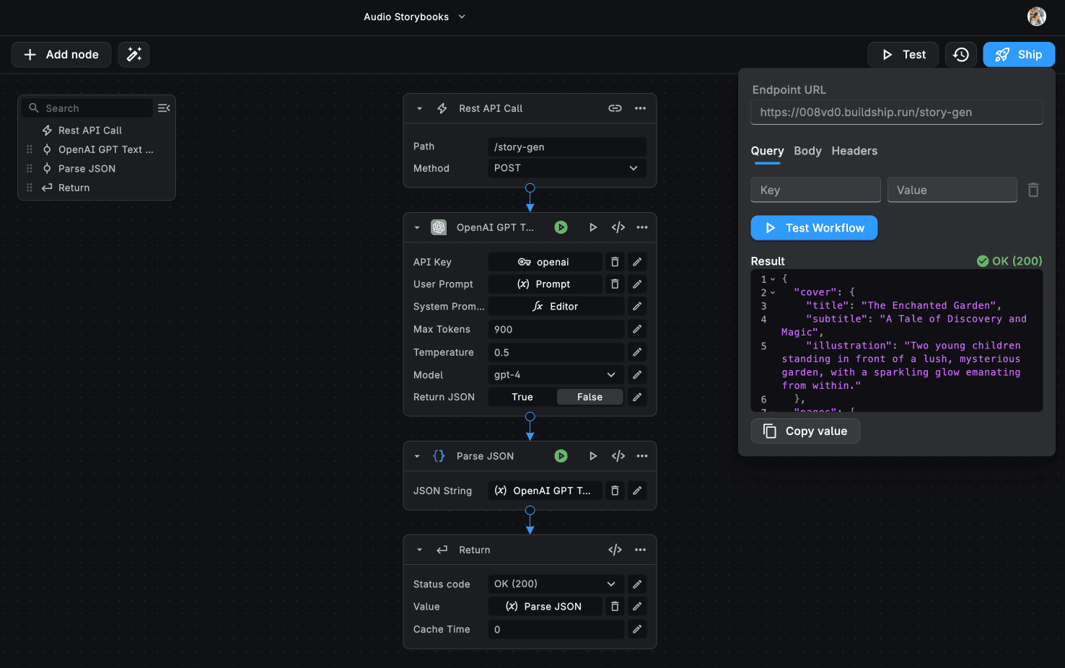Open the Status code OK (200) dropdown
This screenshot has width=1065, height=668.
point(555,584)
